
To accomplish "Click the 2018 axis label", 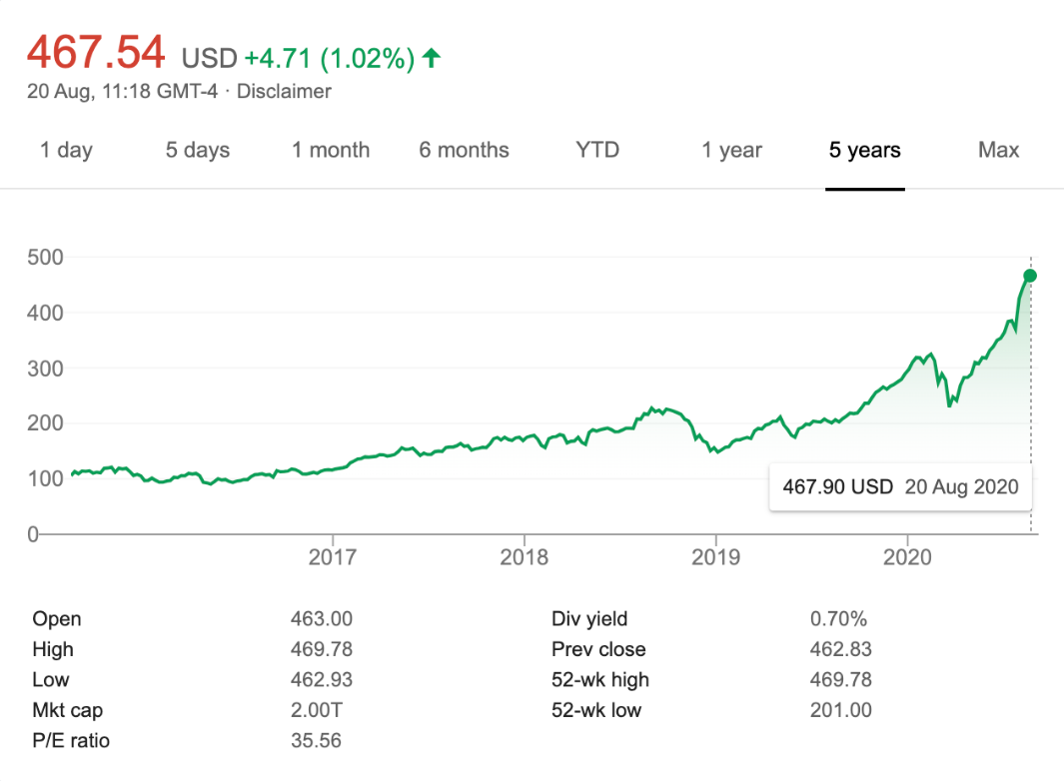I will [525, 557].
